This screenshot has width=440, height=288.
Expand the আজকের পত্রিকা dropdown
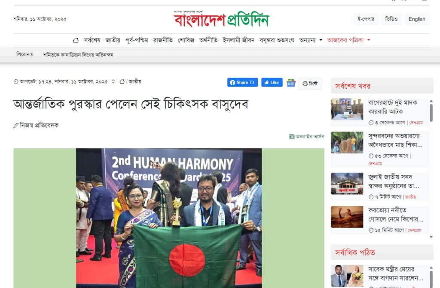[348, 40]
